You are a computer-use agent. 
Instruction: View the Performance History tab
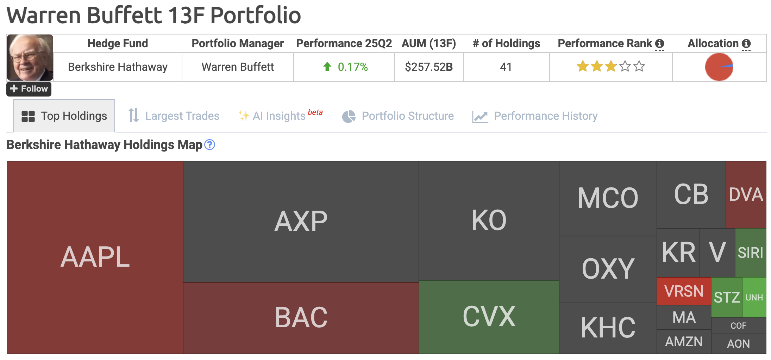(535, 116)
